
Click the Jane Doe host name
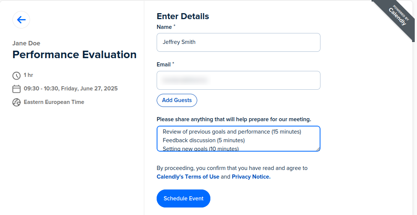tap(26, 43)
